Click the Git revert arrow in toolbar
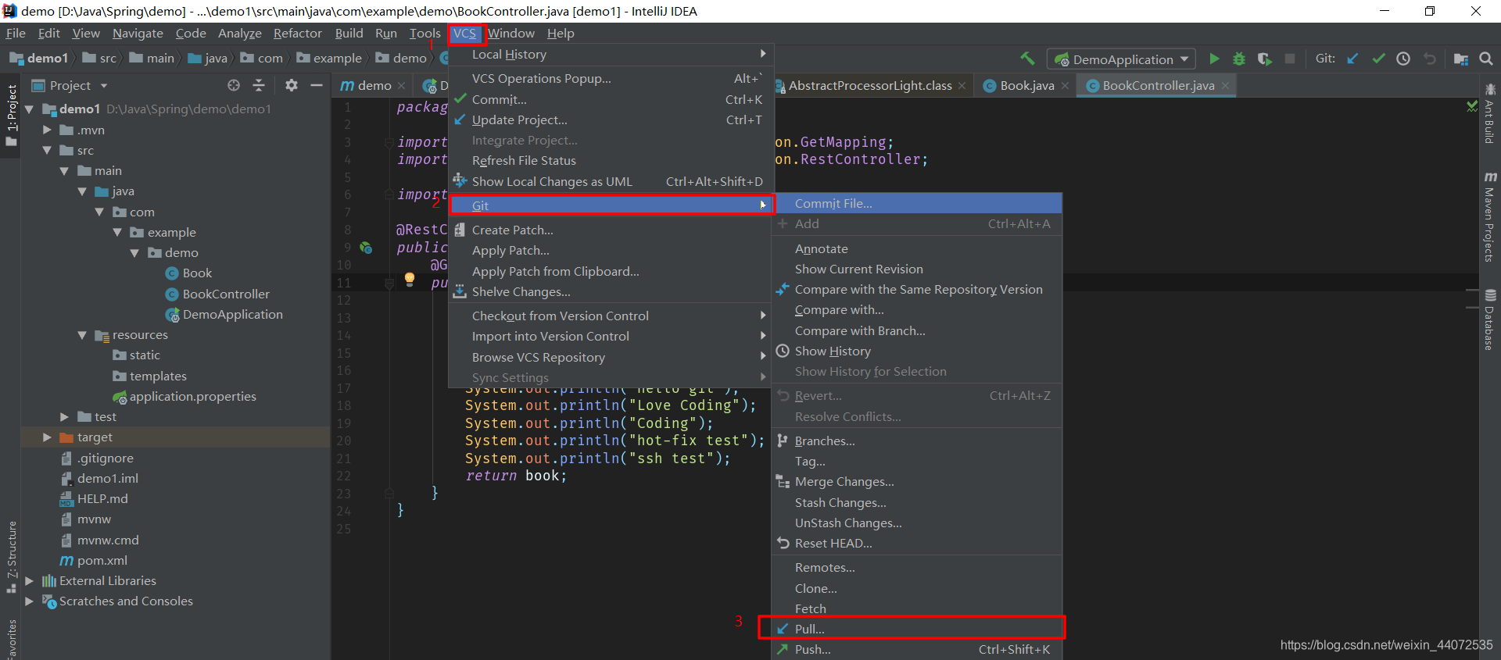 click(x=1429, y=59)
